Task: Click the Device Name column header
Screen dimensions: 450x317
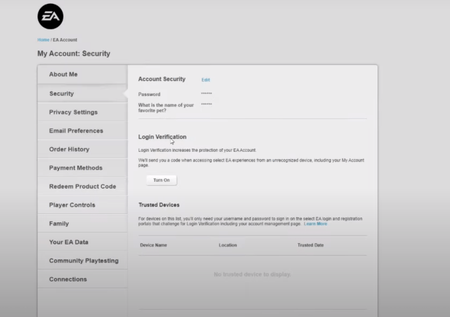Action: (x=153, y=245)
